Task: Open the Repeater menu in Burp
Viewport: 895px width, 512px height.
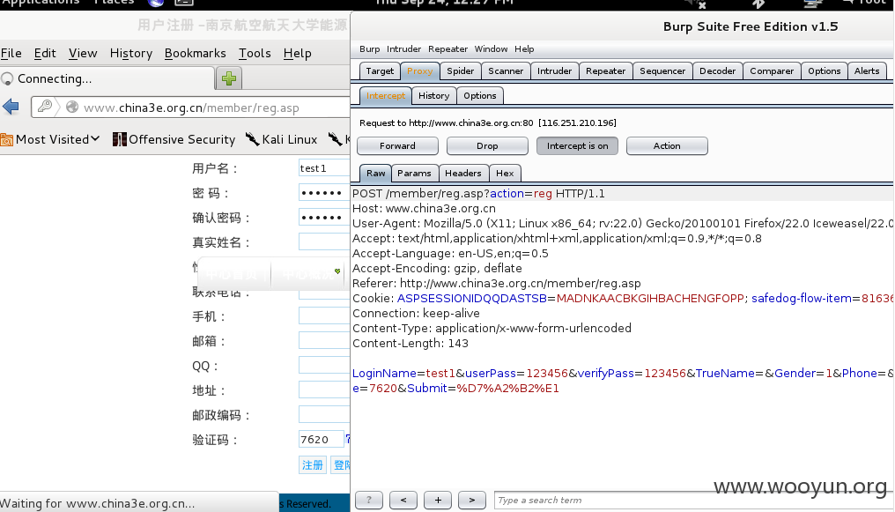Action: click(447, 49)
